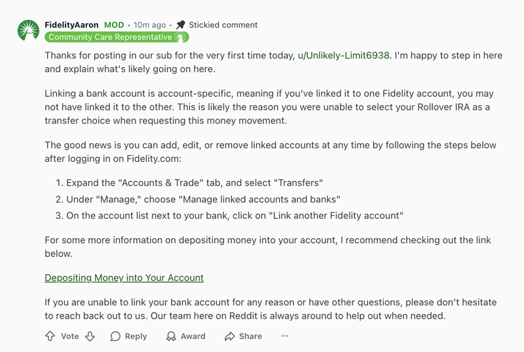Open the FidelityAaron username profile
The image size is (524, 352).
pos(71,25)
